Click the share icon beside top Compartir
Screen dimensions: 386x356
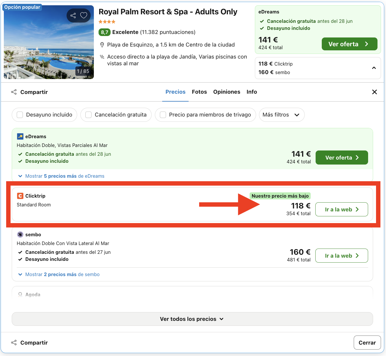point(14,92)
